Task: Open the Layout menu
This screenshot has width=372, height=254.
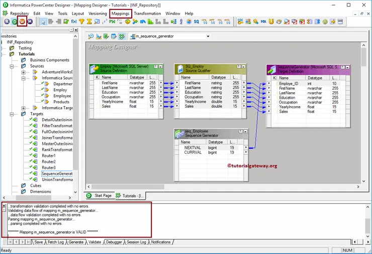Action: coord(78,14)
